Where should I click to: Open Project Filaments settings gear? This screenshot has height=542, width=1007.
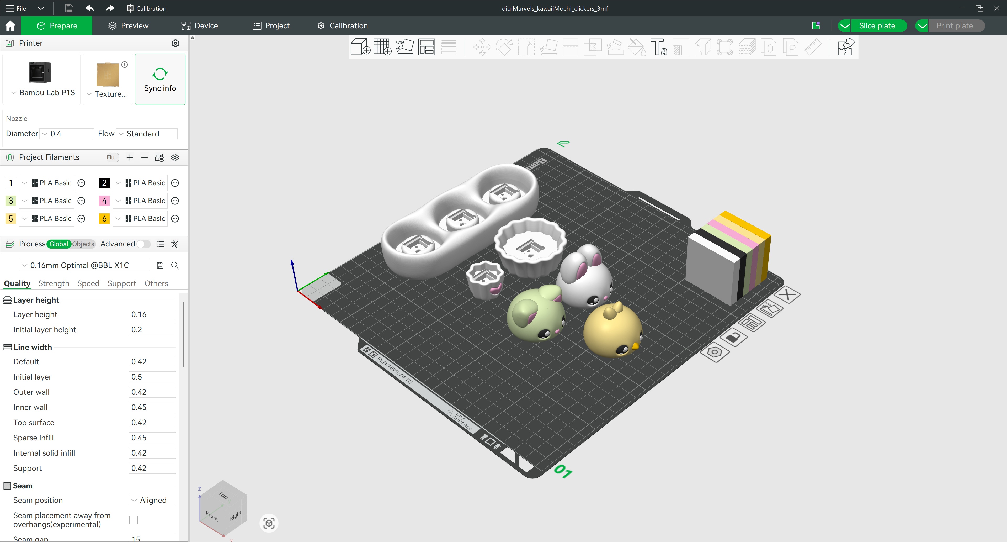pos(175,157)
